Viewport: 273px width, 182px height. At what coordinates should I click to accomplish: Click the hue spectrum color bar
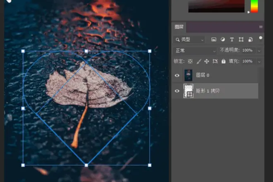click(x=254, y=6)
